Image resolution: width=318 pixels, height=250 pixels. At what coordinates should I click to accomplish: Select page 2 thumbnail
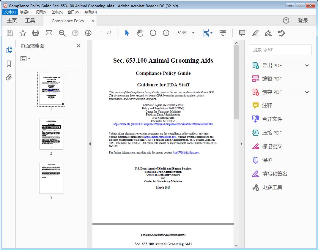51,134
